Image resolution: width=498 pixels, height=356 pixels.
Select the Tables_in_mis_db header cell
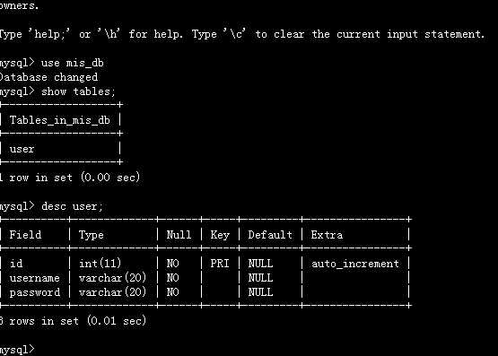[60, 120]
